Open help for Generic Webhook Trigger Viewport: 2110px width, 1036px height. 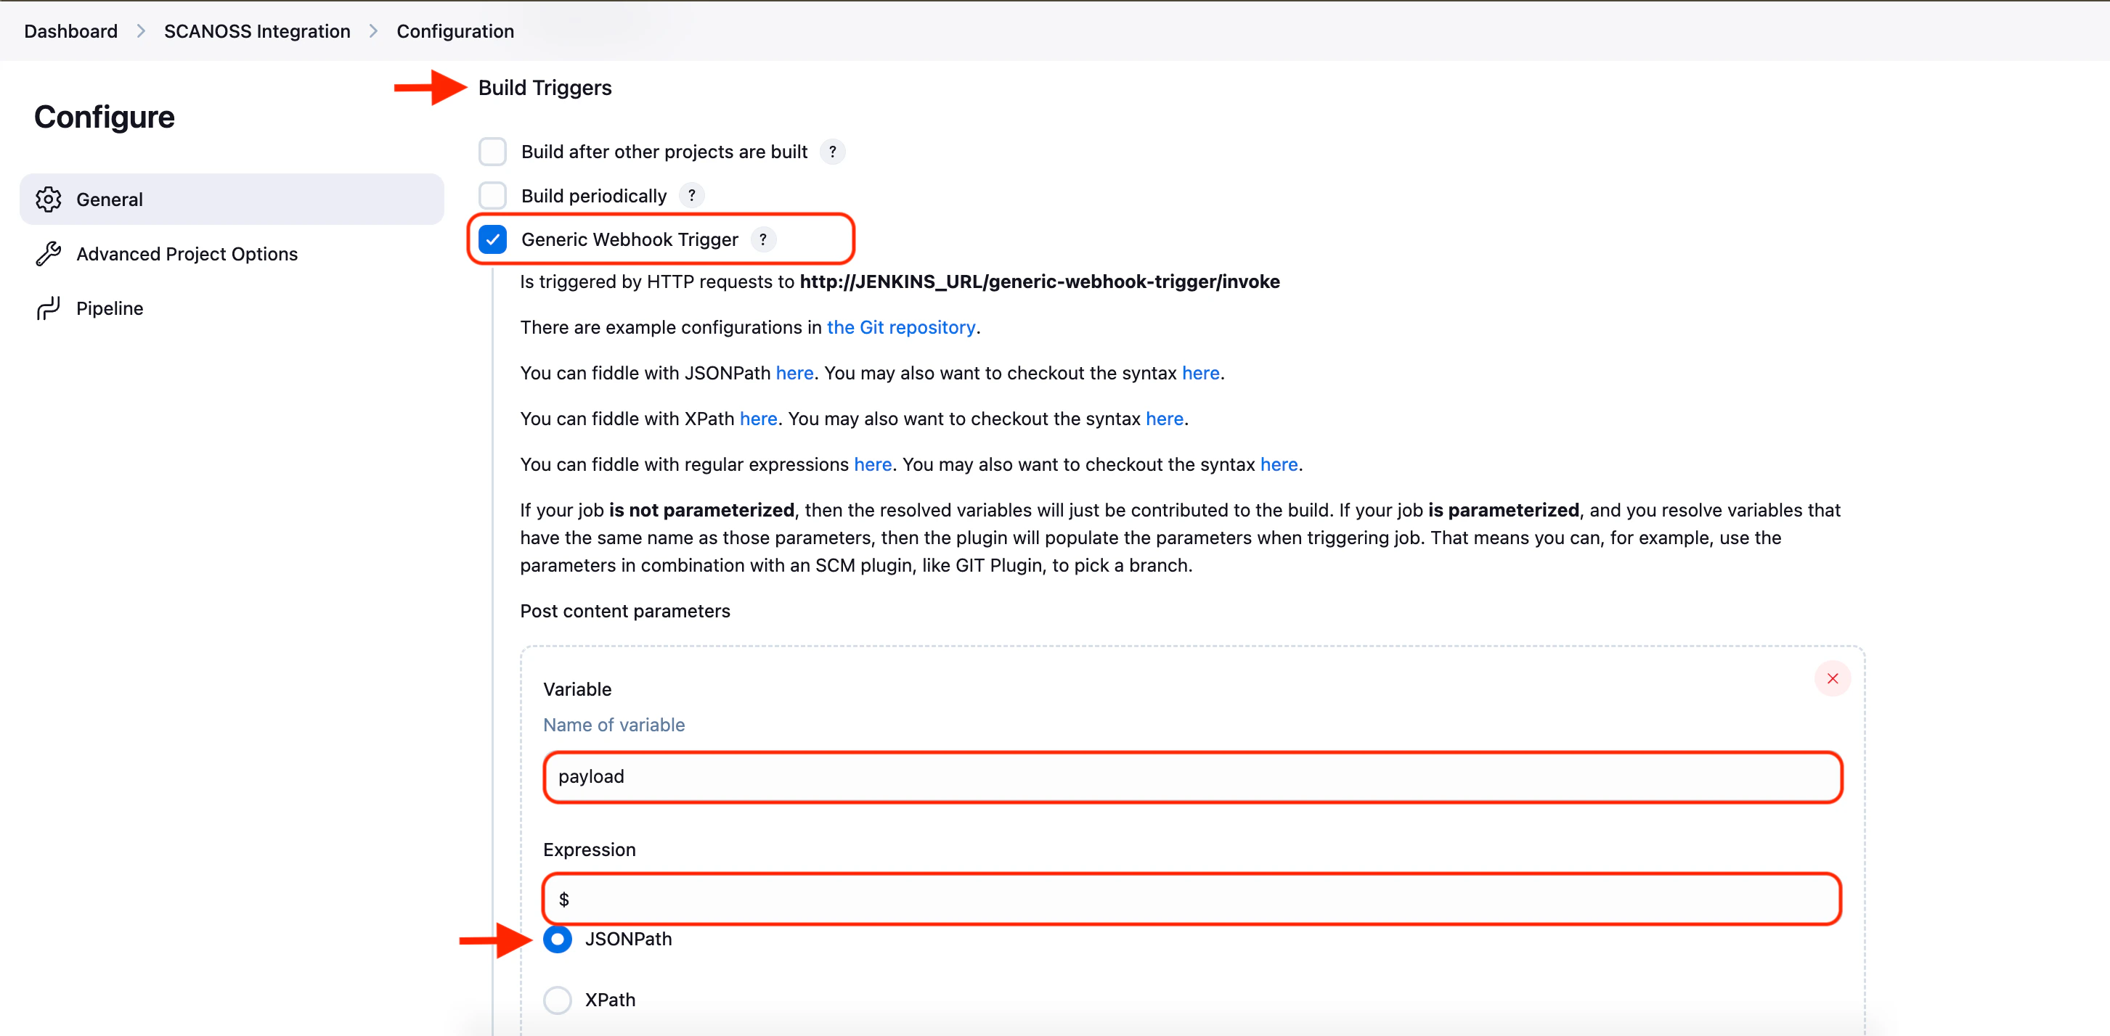point(762,239)
